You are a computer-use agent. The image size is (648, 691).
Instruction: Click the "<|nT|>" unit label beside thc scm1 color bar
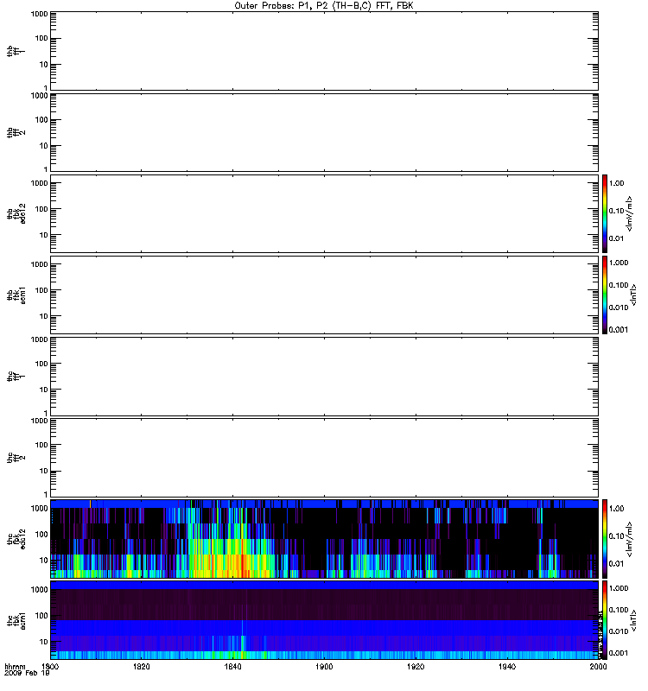(634, 620)
